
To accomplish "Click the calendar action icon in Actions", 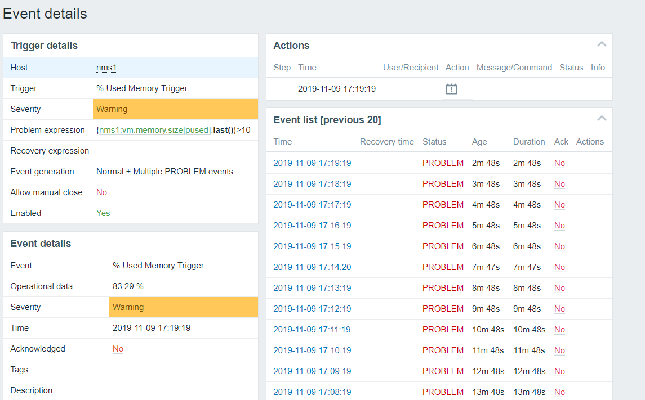I will coord(451,89).
